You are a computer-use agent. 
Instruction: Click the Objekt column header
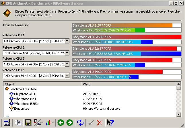42,84
